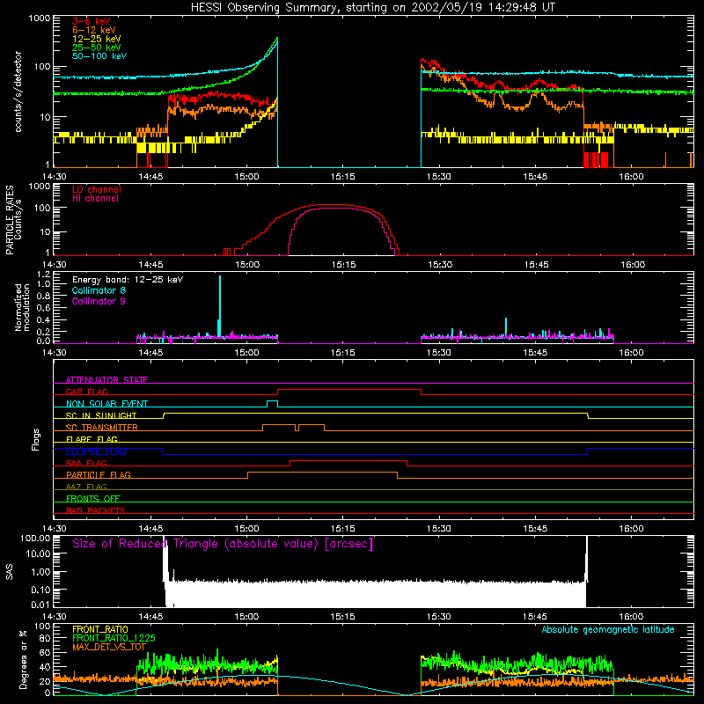Click the 'SAS' axis label
Image resolution: width=704 pixels, height=704 pixels.
pyautogui.click(x=10, y=572)
